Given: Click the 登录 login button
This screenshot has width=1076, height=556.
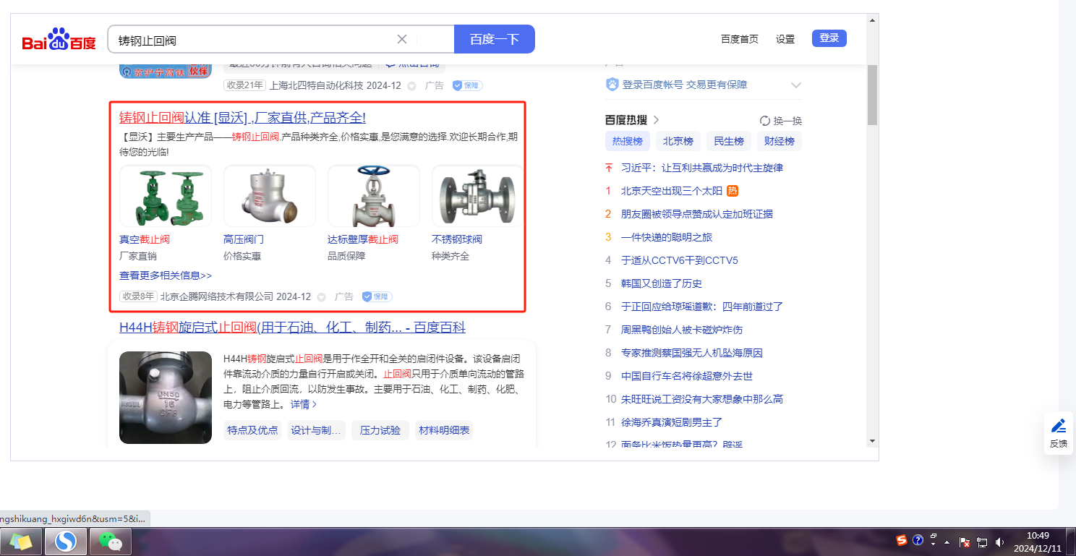Looking at the screenshot, I should (x=829, y=38).
